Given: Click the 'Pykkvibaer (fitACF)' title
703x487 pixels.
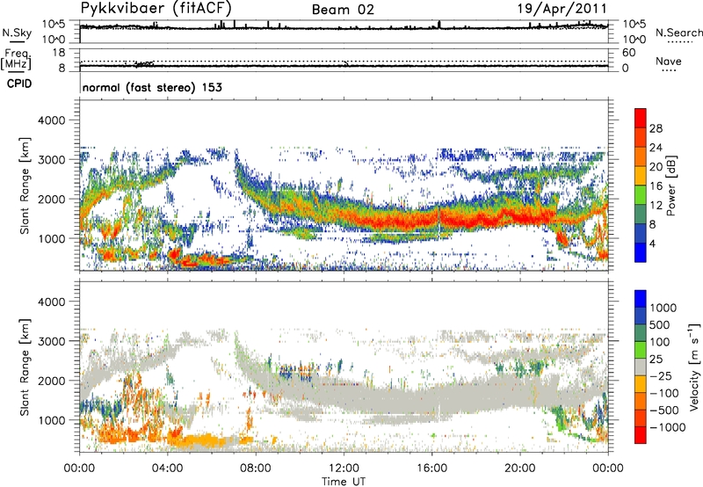Looking at the screenshot, I should (x=156, y=9).
